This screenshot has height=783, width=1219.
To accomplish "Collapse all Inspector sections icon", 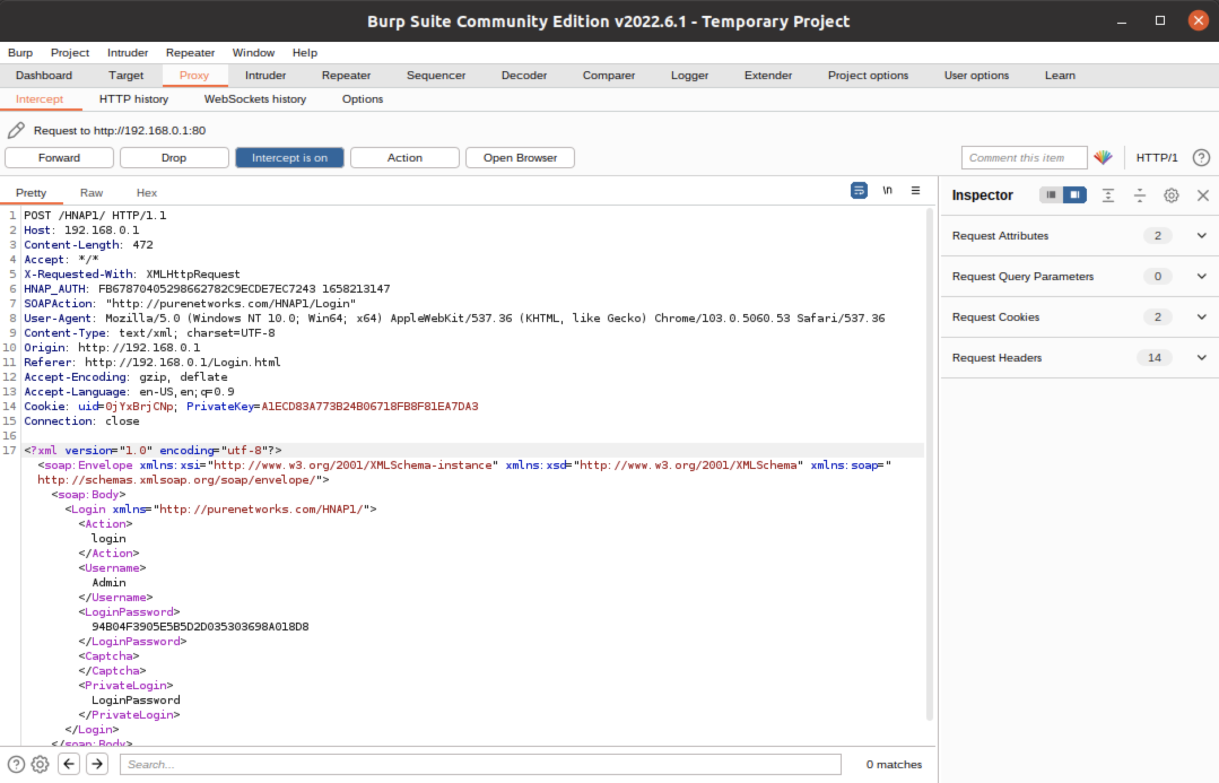I will pos(1140,195).
